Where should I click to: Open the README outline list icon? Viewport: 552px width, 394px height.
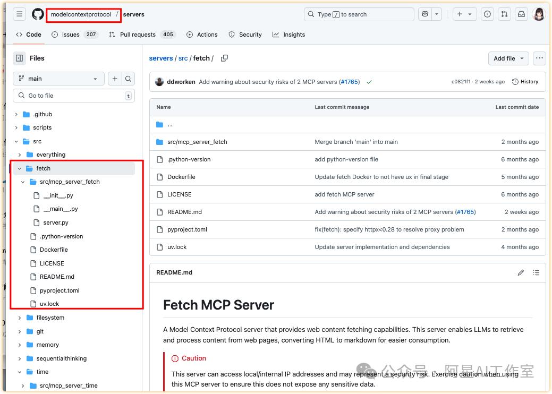tap(536, 272)
